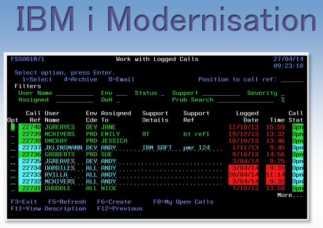Click the Env filter field
This screenshot has width=323, height=228.
pyautogui.click(x=121, y=93)
